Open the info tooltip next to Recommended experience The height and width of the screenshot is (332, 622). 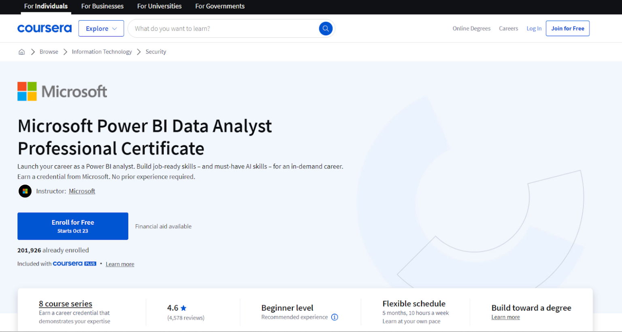coord(334,317)
